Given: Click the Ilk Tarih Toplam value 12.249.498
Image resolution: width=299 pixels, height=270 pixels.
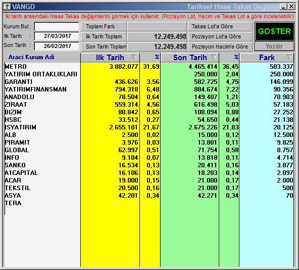Looking at the screenshot, I should (170, 36).
